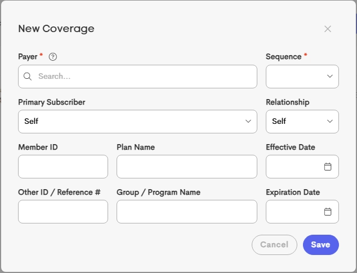Open the Effective Date calendar picker icon
357x273 pixels.
[x=328, y=167]
